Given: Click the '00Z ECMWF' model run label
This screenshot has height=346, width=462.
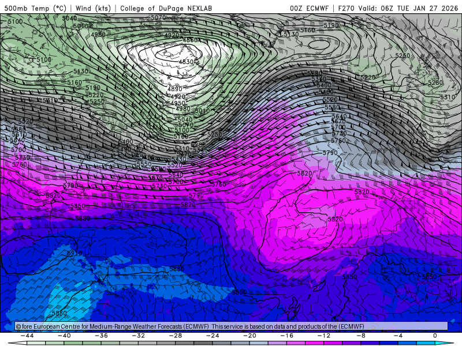Looking at the screenshot, I should click(x=309, y=8).
